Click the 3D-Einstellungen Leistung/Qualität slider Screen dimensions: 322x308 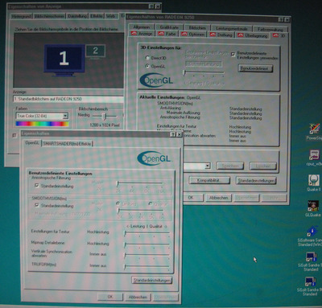click(204, 73)
